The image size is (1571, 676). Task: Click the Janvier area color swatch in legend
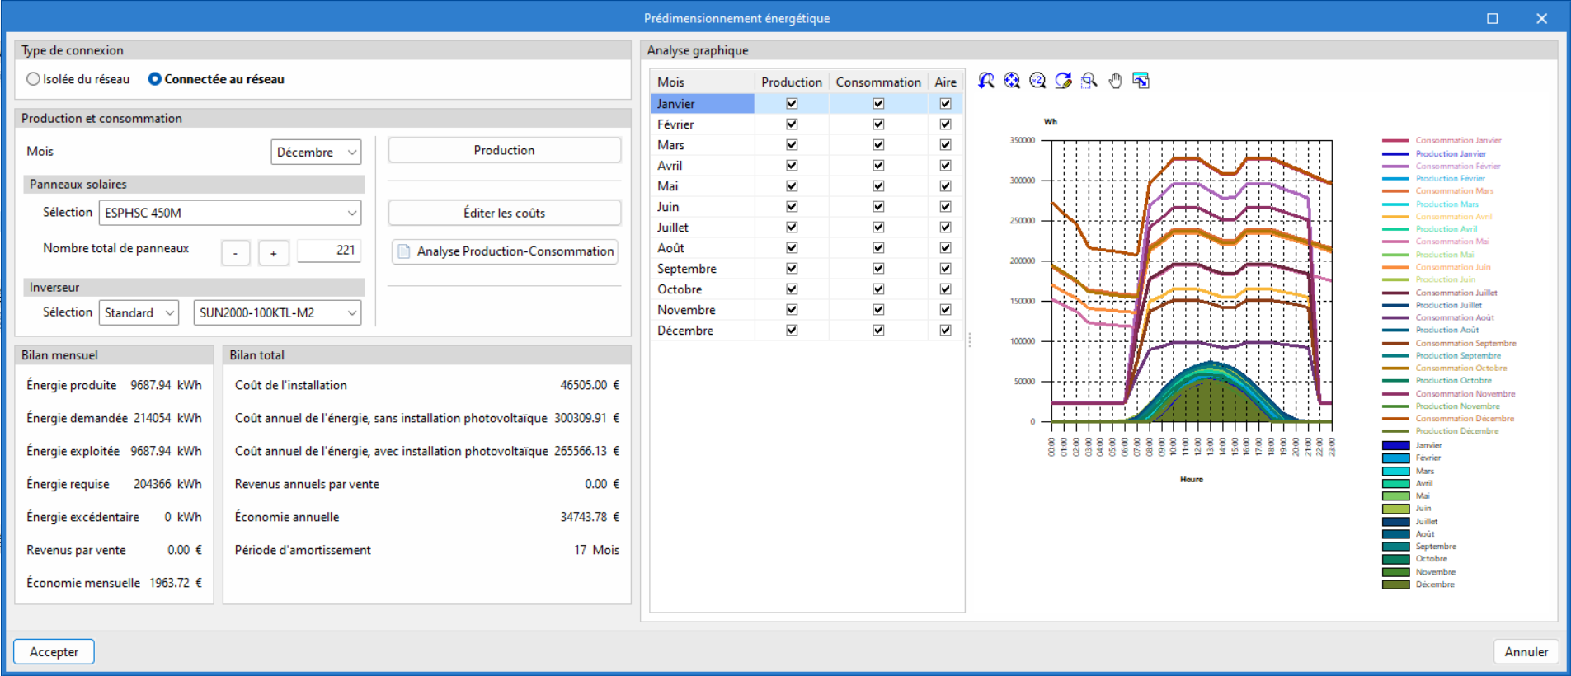1395,445
